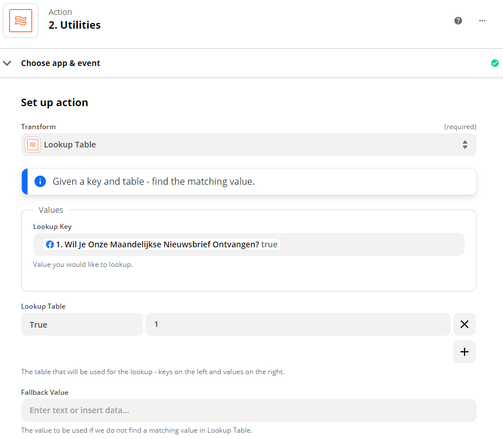This screenshot has height=439, width=503.
Task: Remove the True lookup row with X
Action: click(x=464, y=324)
